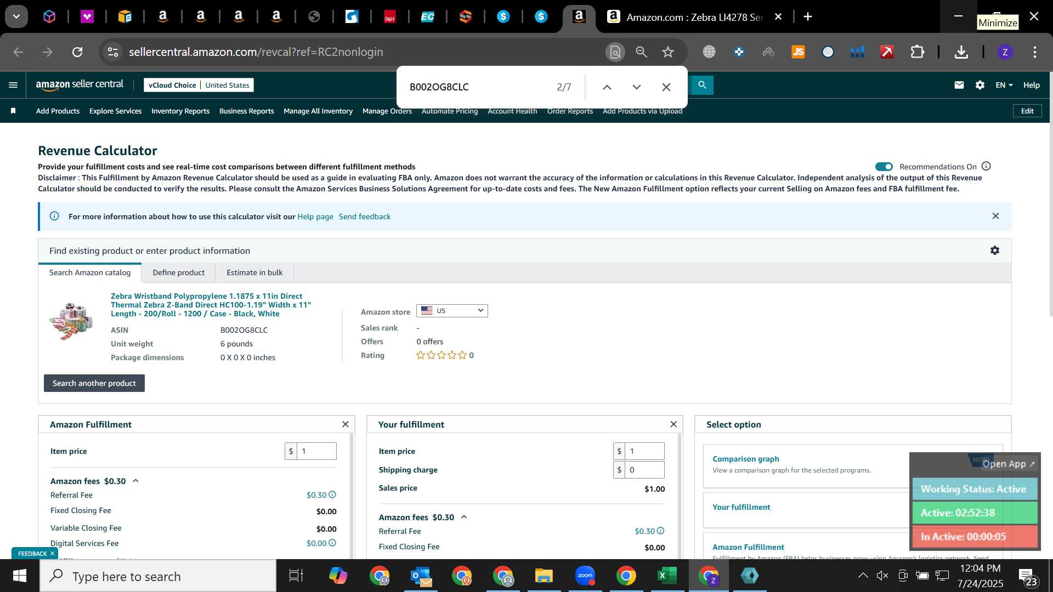Image resolution: width=1053 pixels, height=592 pixels.
Task: Open the Amazon store US dropdown
Action: pos(452,311)
